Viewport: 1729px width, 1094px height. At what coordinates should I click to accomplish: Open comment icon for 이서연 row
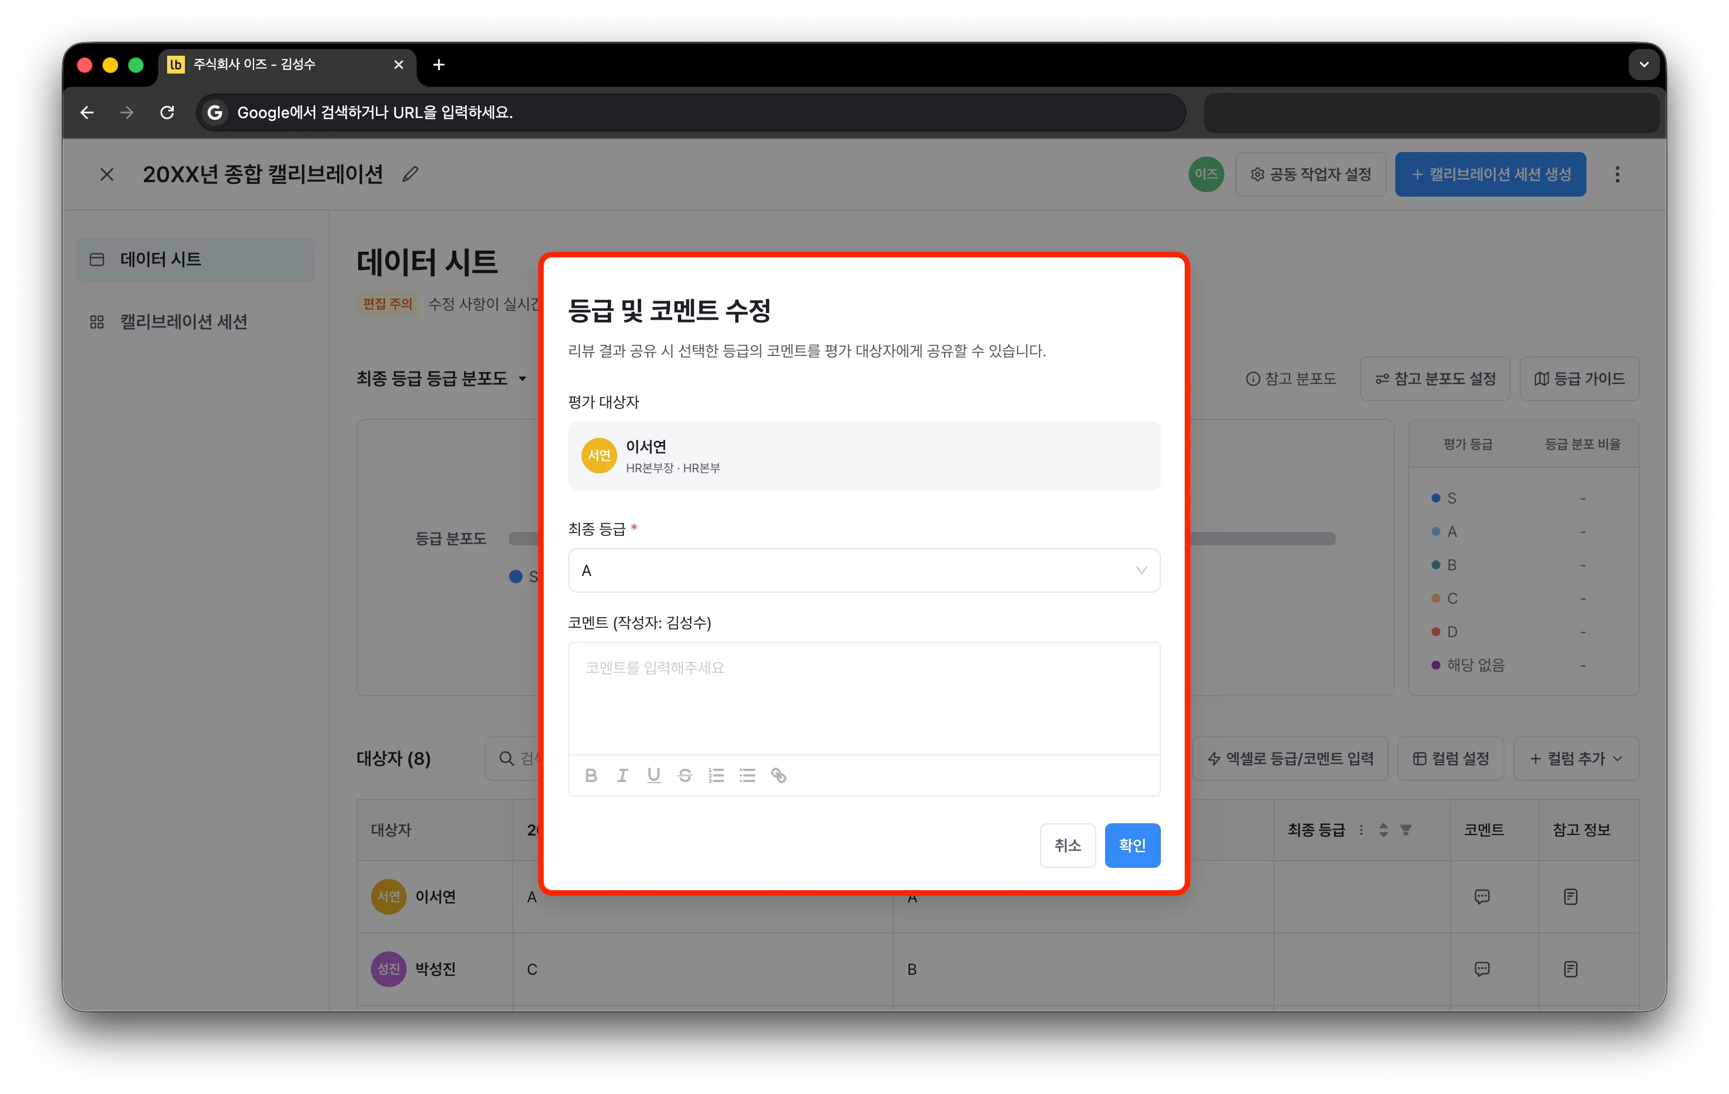click(x=1482, y=897)
